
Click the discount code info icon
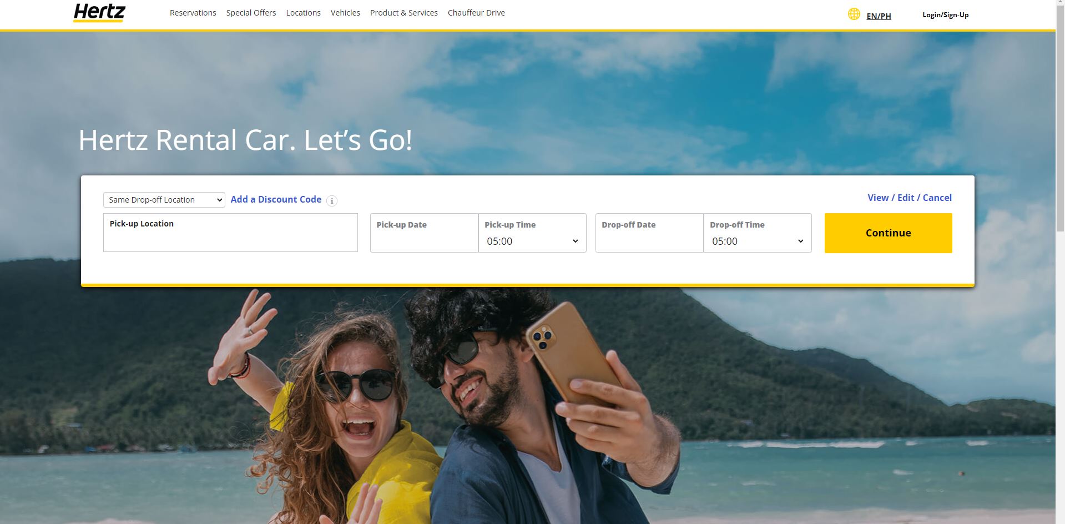click(x=332, y=201)
